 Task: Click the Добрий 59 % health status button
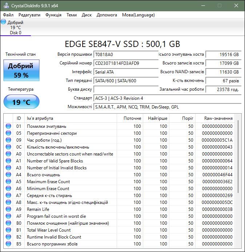pyautogui.click(x=21, y=70)
